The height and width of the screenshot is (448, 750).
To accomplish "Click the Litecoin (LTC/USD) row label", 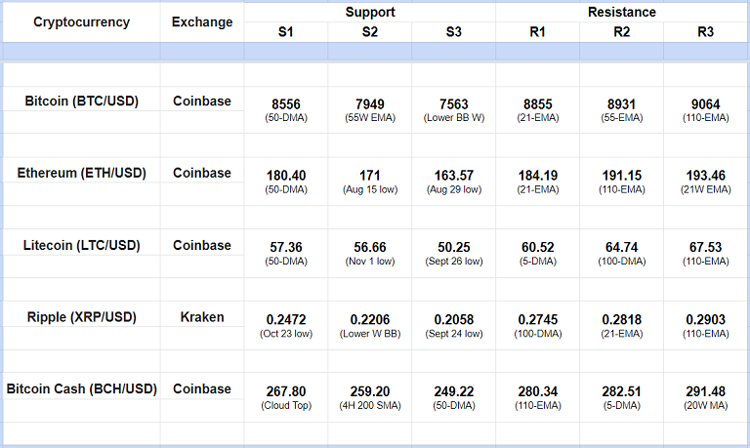I will pyautogui.click(x=81, y=245).
